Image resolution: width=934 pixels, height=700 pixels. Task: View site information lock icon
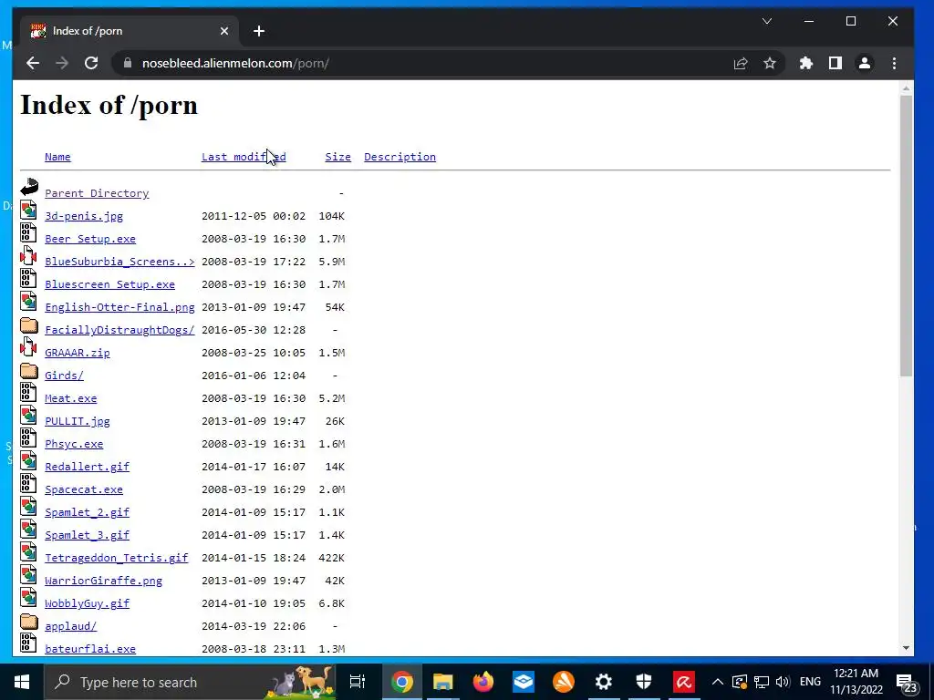(x=128, y=63)
